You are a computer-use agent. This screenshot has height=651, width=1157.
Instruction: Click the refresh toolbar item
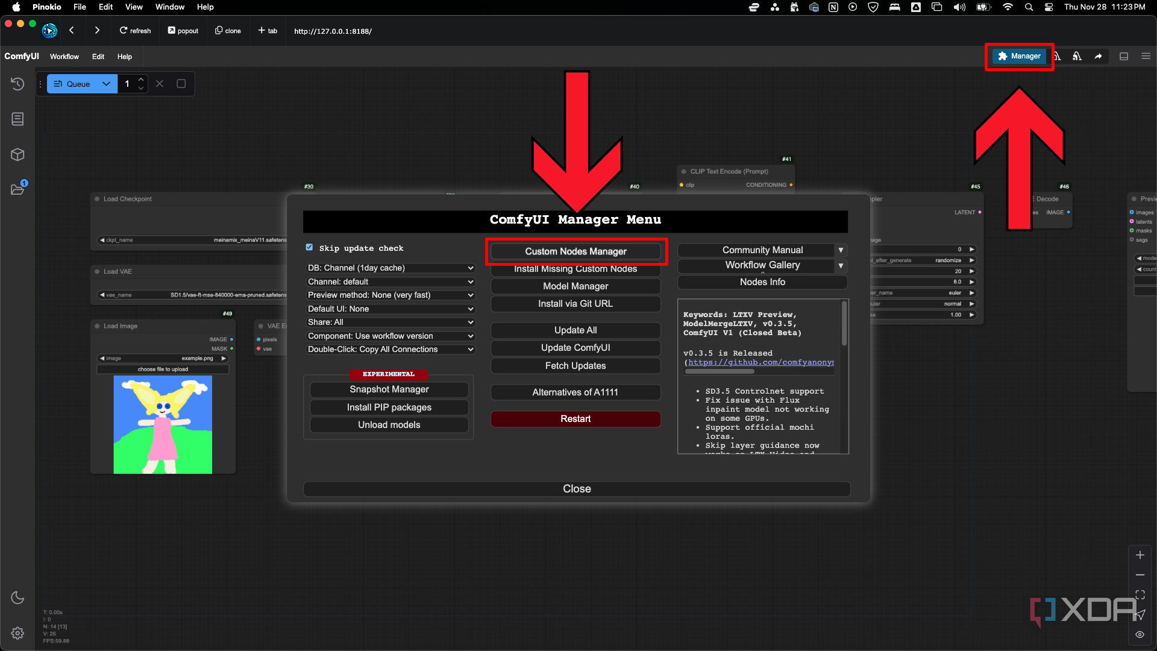pyautogui.click(x=135, y=31)
